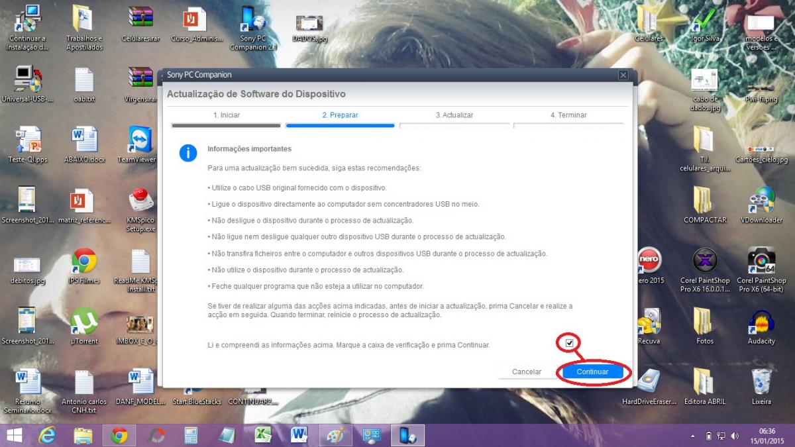Select Corel PaintShop Pro X6 (64-bit) shortcut
The height and width of the screenshot is (447, 795).
tap(761, 270)
